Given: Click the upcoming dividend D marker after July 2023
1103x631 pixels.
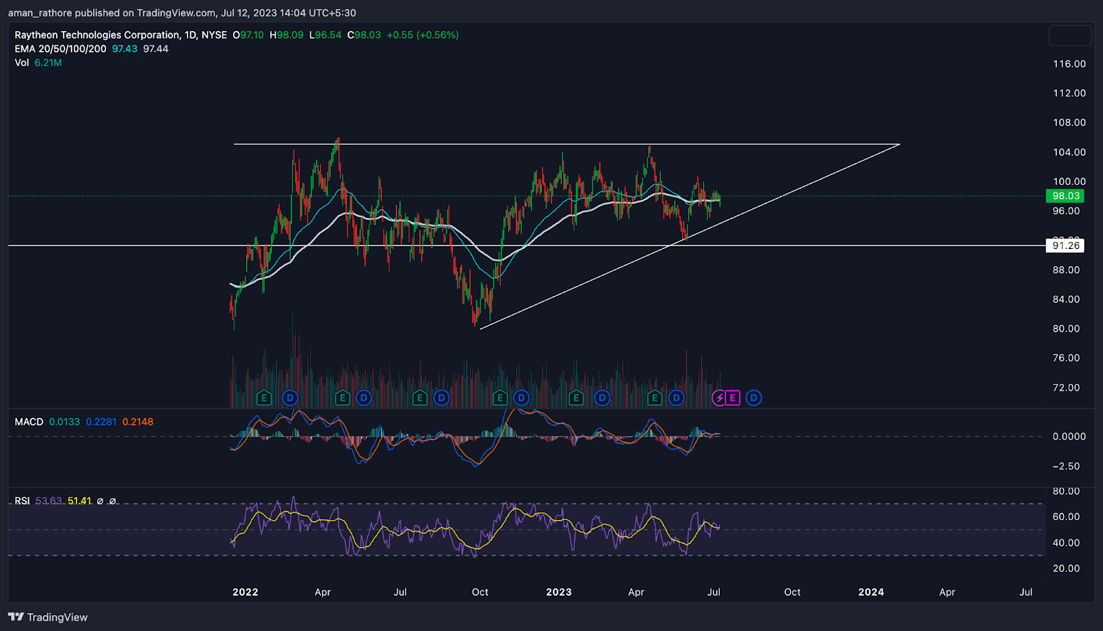Looking at the screenshot, I should pyautogui.click(x=754, y=398).
